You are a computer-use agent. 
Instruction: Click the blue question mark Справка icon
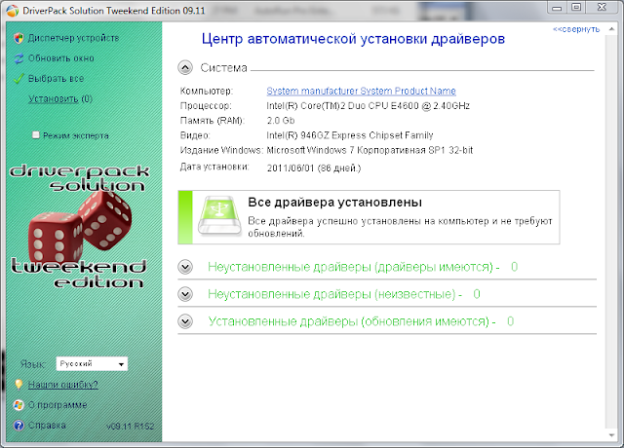(19, 426)
